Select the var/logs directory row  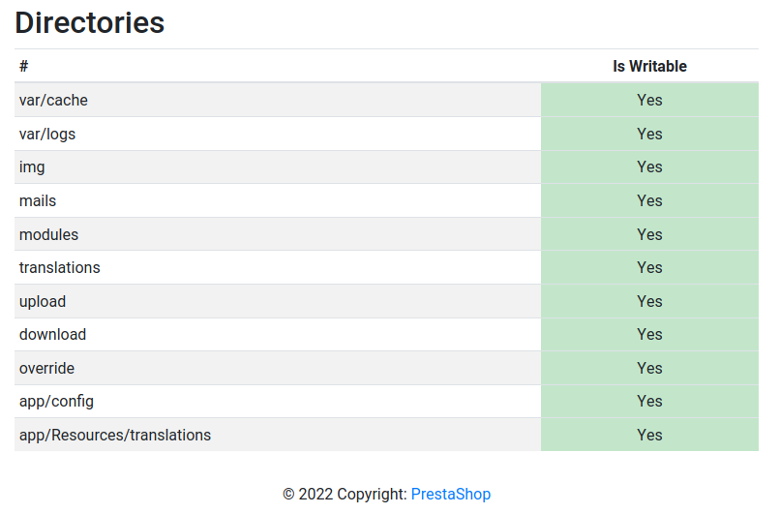click(x=386, y=134)
